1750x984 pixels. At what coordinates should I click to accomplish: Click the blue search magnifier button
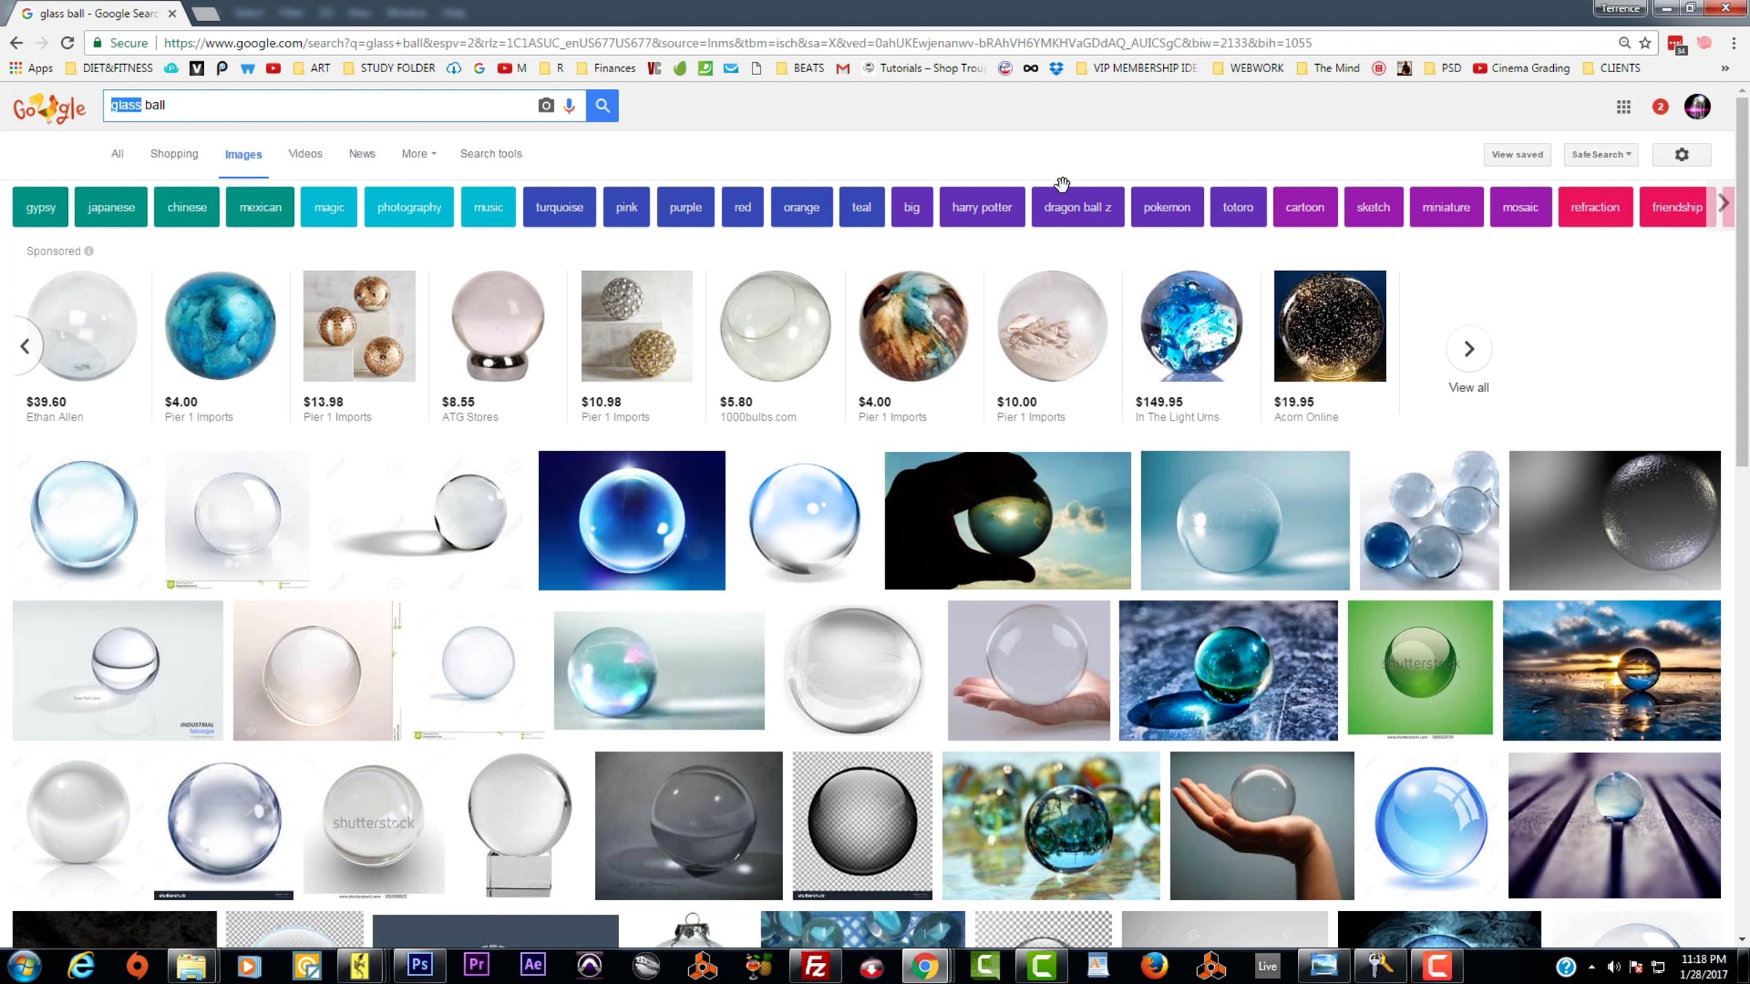coord(602,106)
